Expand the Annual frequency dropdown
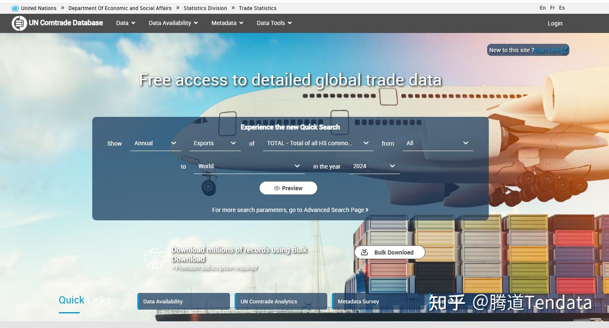 coord(156,143)
